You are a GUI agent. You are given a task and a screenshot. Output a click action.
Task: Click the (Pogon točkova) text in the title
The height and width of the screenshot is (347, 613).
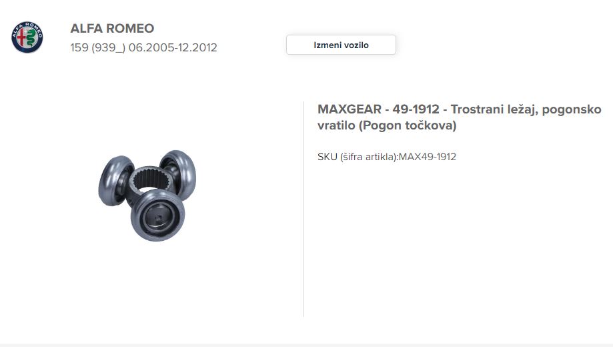[408, 125]
